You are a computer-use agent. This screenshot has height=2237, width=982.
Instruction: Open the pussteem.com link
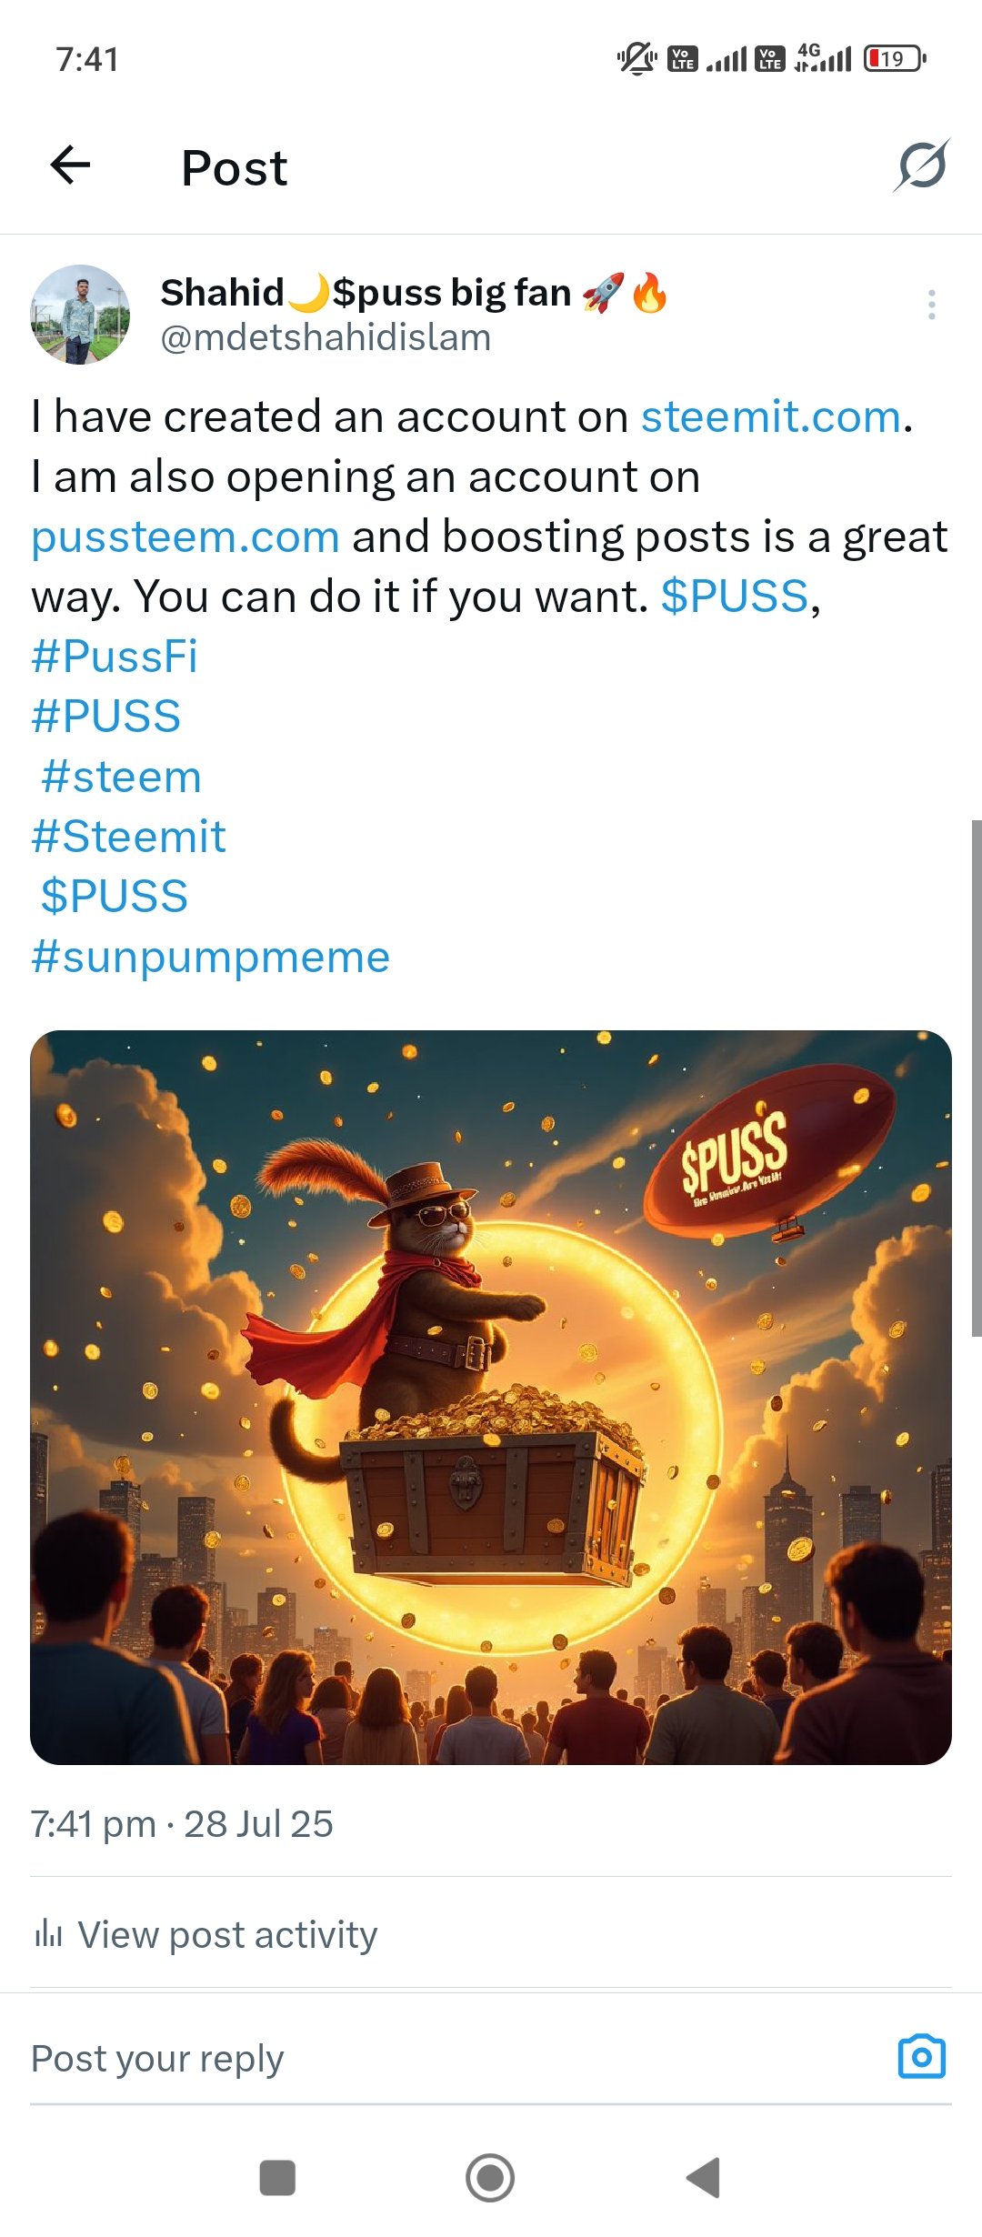point(185,537)
